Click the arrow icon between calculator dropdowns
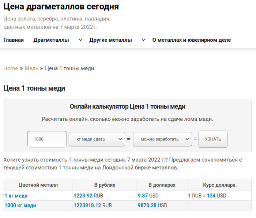This screenshot has width=256, height=218. pyautogui.click(x=129, y=139)
